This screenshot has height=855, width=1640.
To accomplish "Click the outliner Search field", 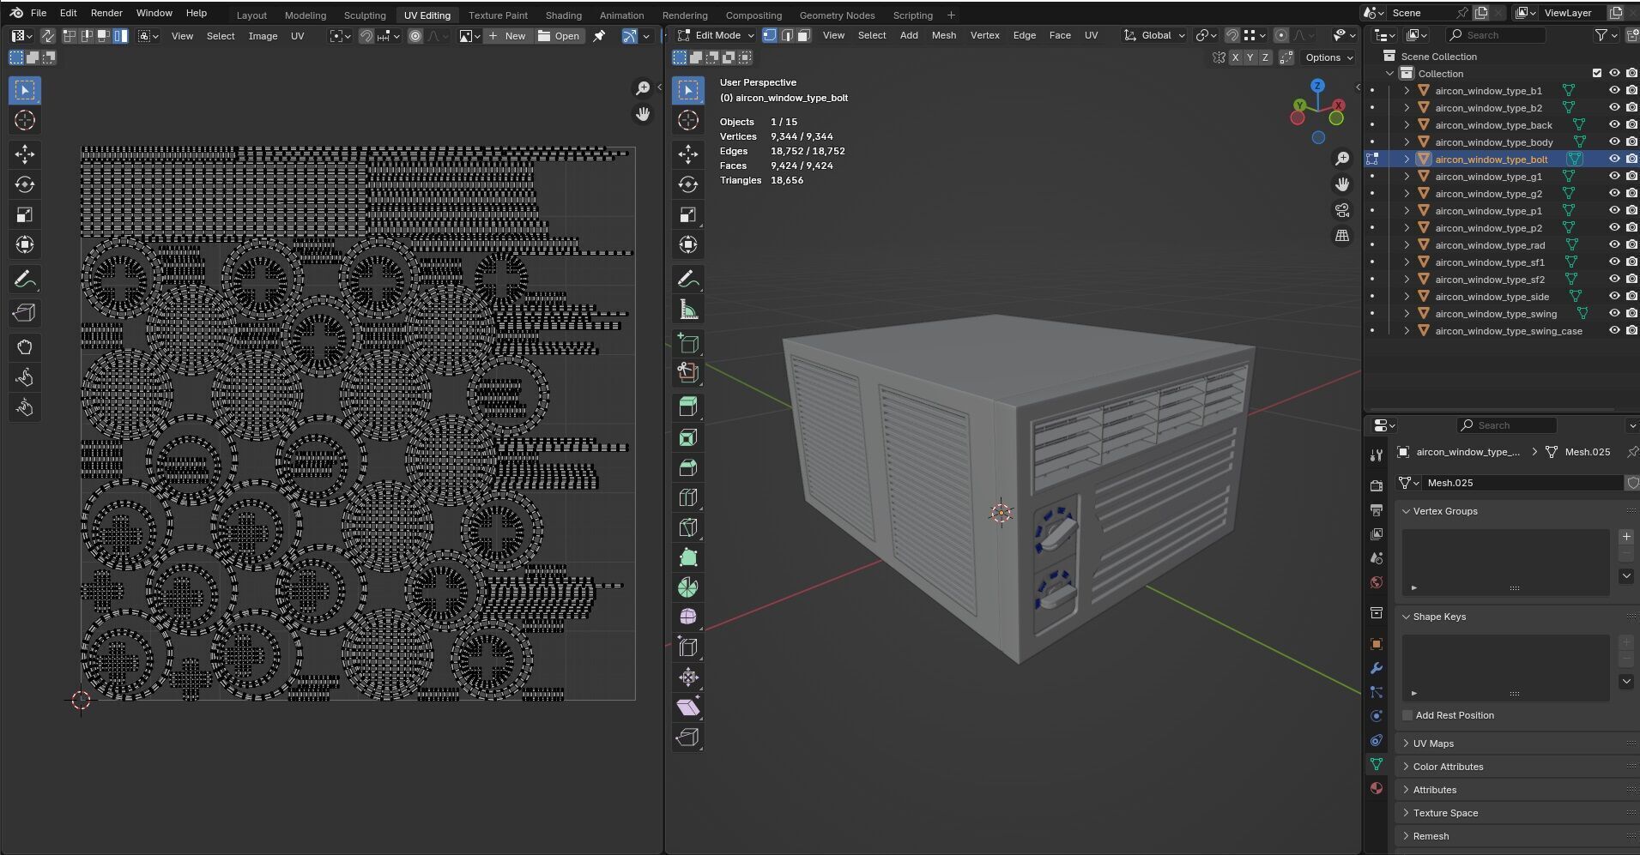I will (x=1496, y=35).
